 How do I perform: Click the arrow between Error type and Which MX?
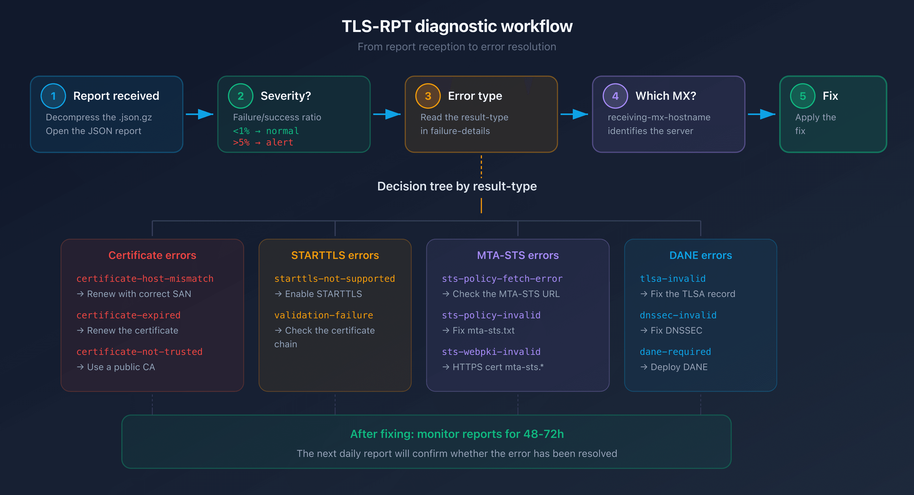(576, 114)
